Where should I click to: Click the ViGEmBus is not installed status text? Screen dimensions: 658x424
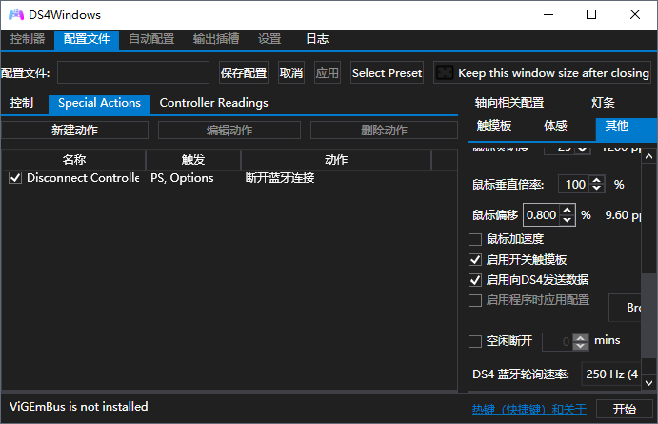pos(78,406)
